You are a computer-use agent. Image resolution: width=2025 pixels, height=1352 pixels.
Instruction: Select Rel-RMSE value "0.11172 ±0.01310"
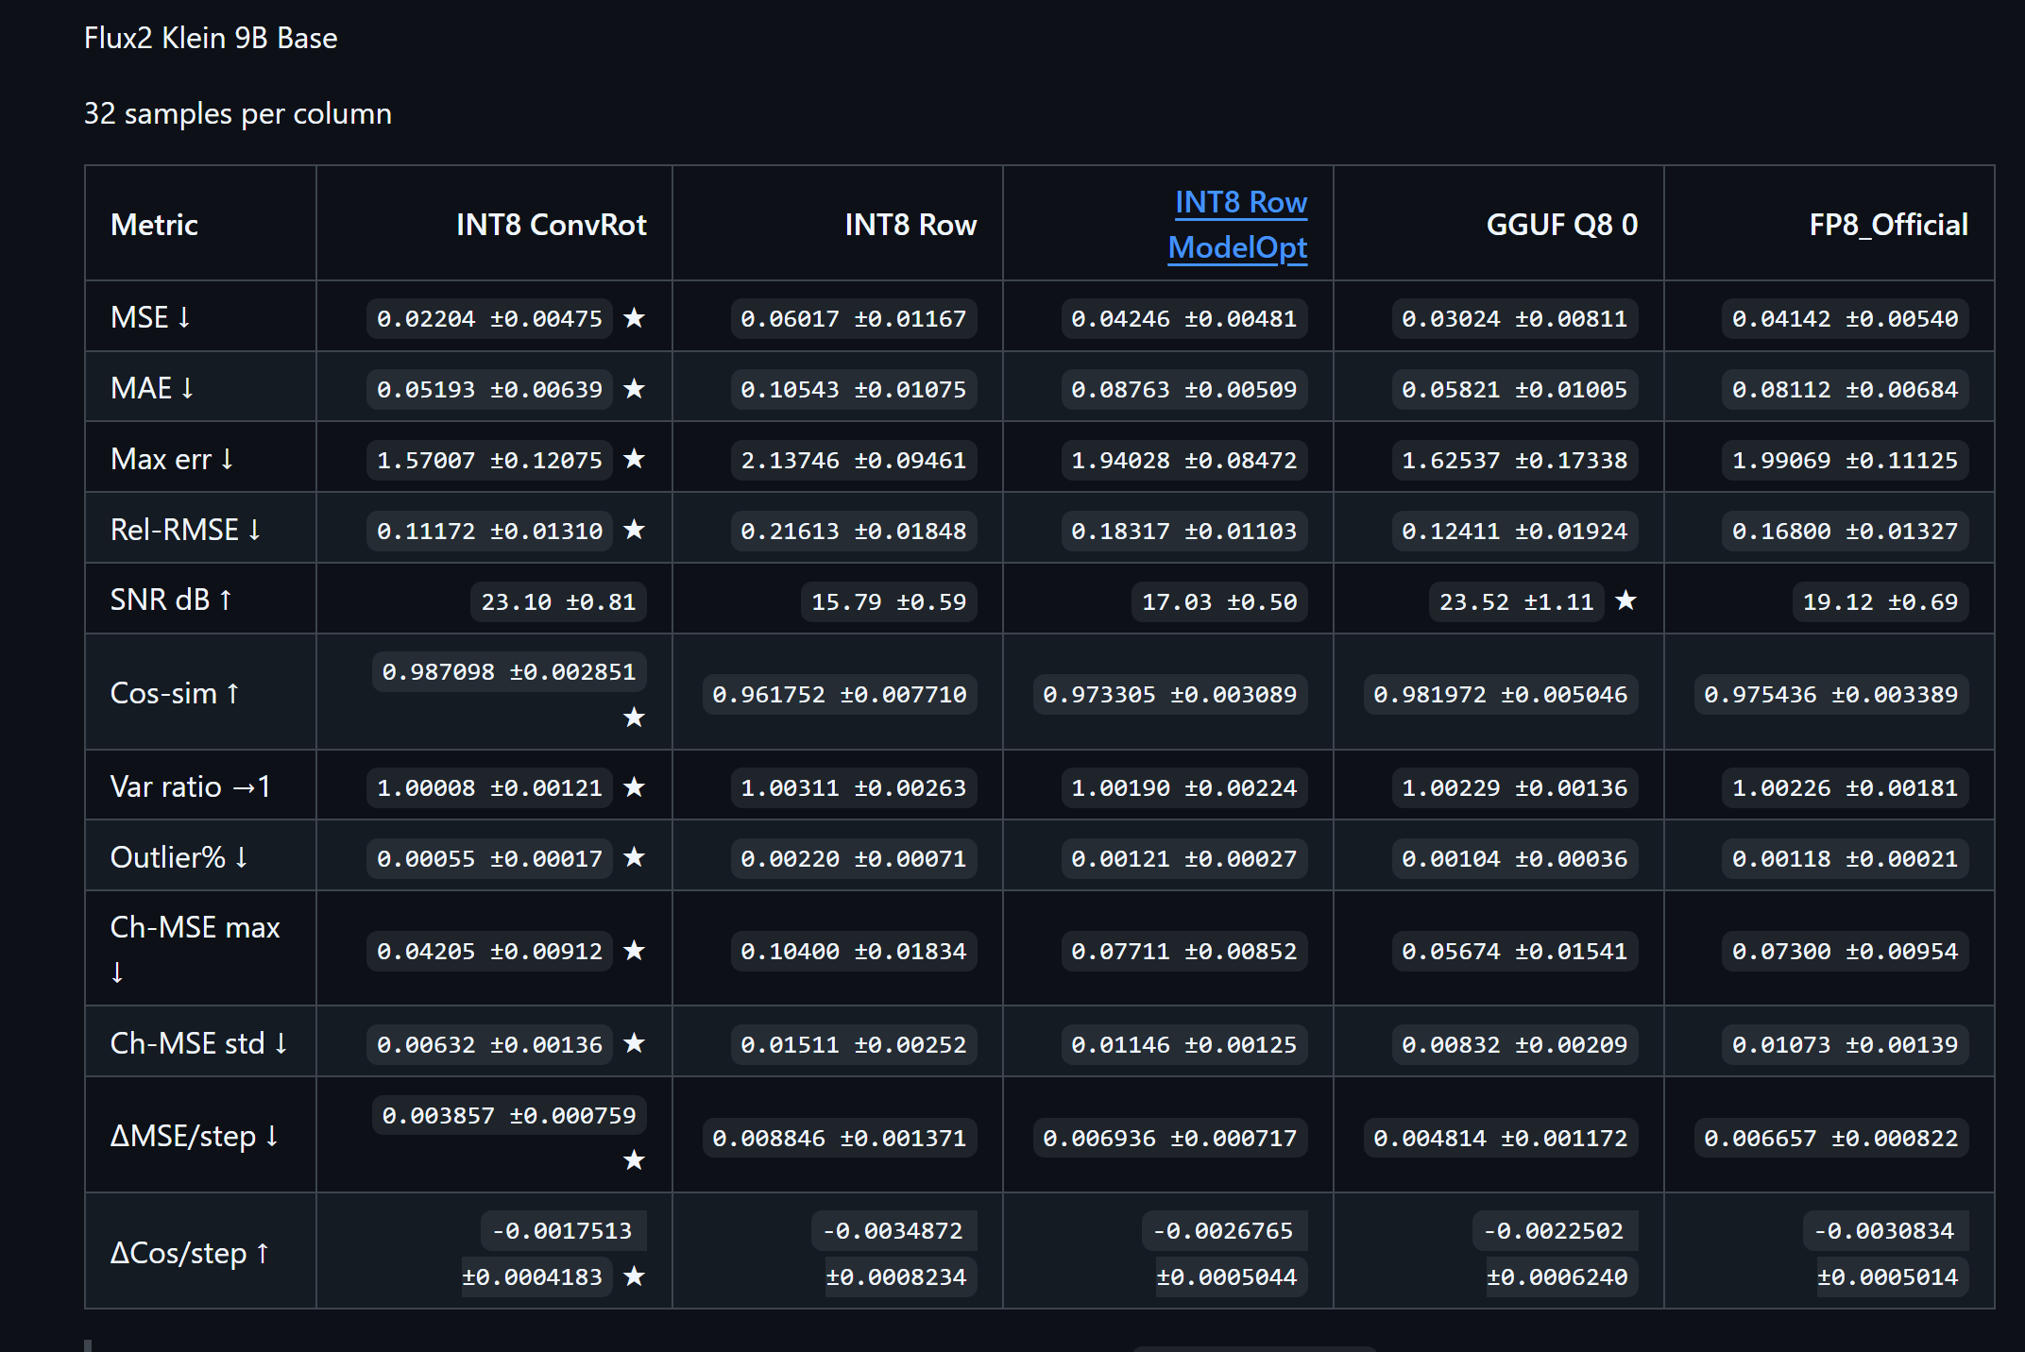tap(489, 532)
